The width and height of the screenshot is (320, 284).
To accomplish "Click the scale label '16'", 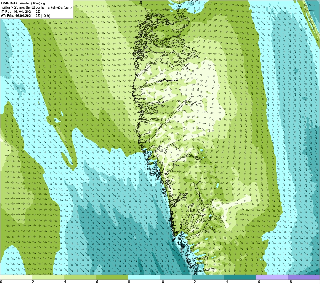I will point(258,282).
